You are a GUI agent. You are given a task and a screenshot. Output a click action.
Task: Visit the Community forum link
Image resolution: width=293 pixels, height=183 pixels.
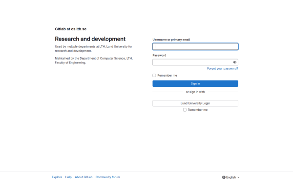click(x=107, y=177)
